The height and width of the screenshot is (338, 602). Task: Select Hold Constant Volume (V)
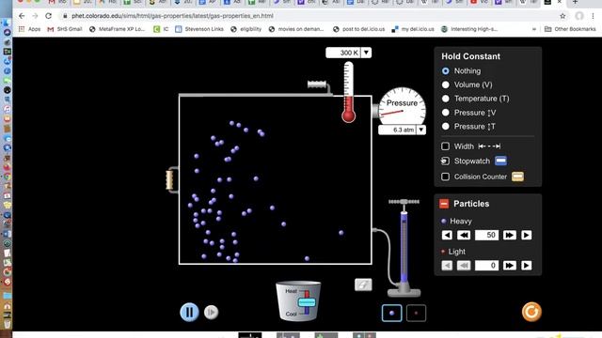pyautogui.click(x=445, y=84)
